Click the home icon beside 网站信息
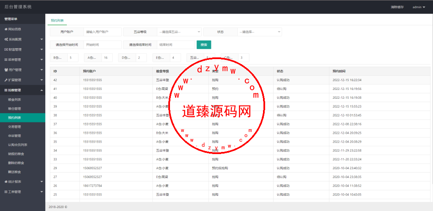 tap(6, 29)
